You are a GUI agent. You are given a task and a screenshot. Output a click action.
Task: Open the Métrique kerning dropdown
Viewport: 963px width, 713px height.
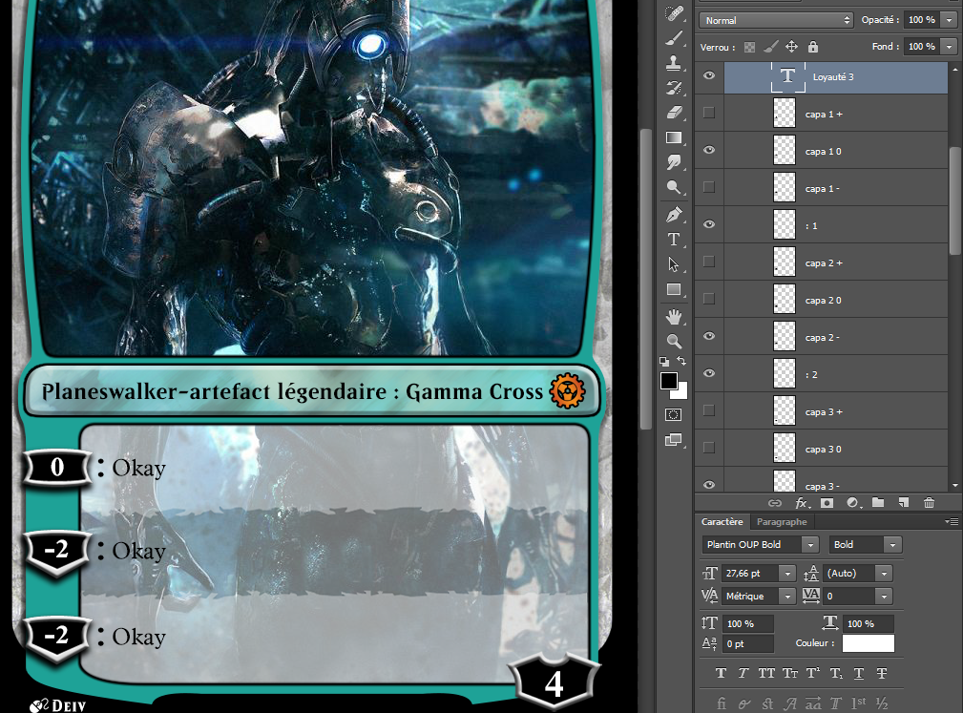(x=787, y=597)
